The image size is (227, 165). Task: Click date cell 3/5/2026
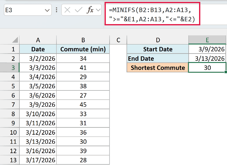pos(38,86)
